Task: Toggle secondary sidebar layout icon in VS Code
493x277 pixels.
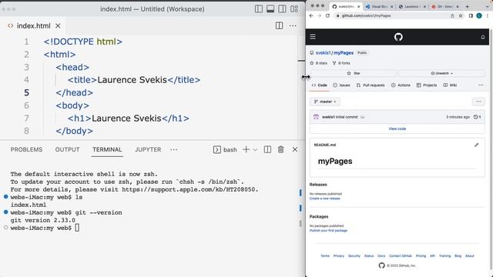Action: (282, 8)
